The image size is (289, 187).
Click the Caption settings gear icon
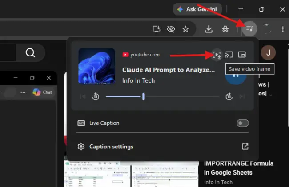(x=81, y=147)
